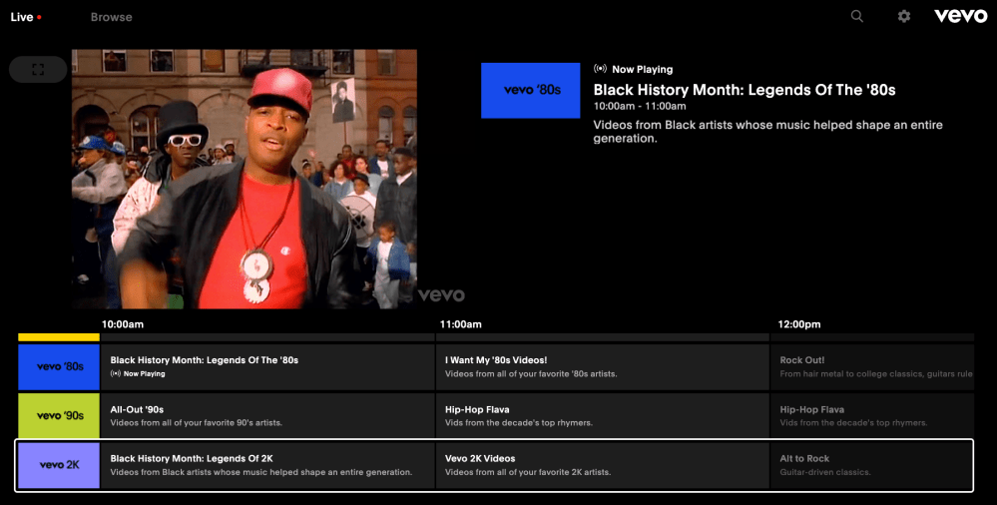Viewport: 997px width, 505px height.
Task: Switch to the Browse tab
Action: point(111,17)
